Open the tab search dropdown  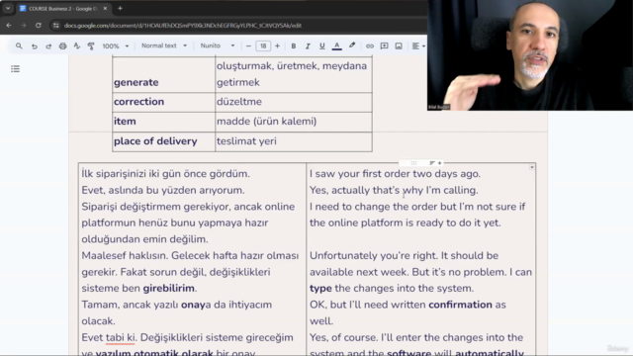[8, 9]
